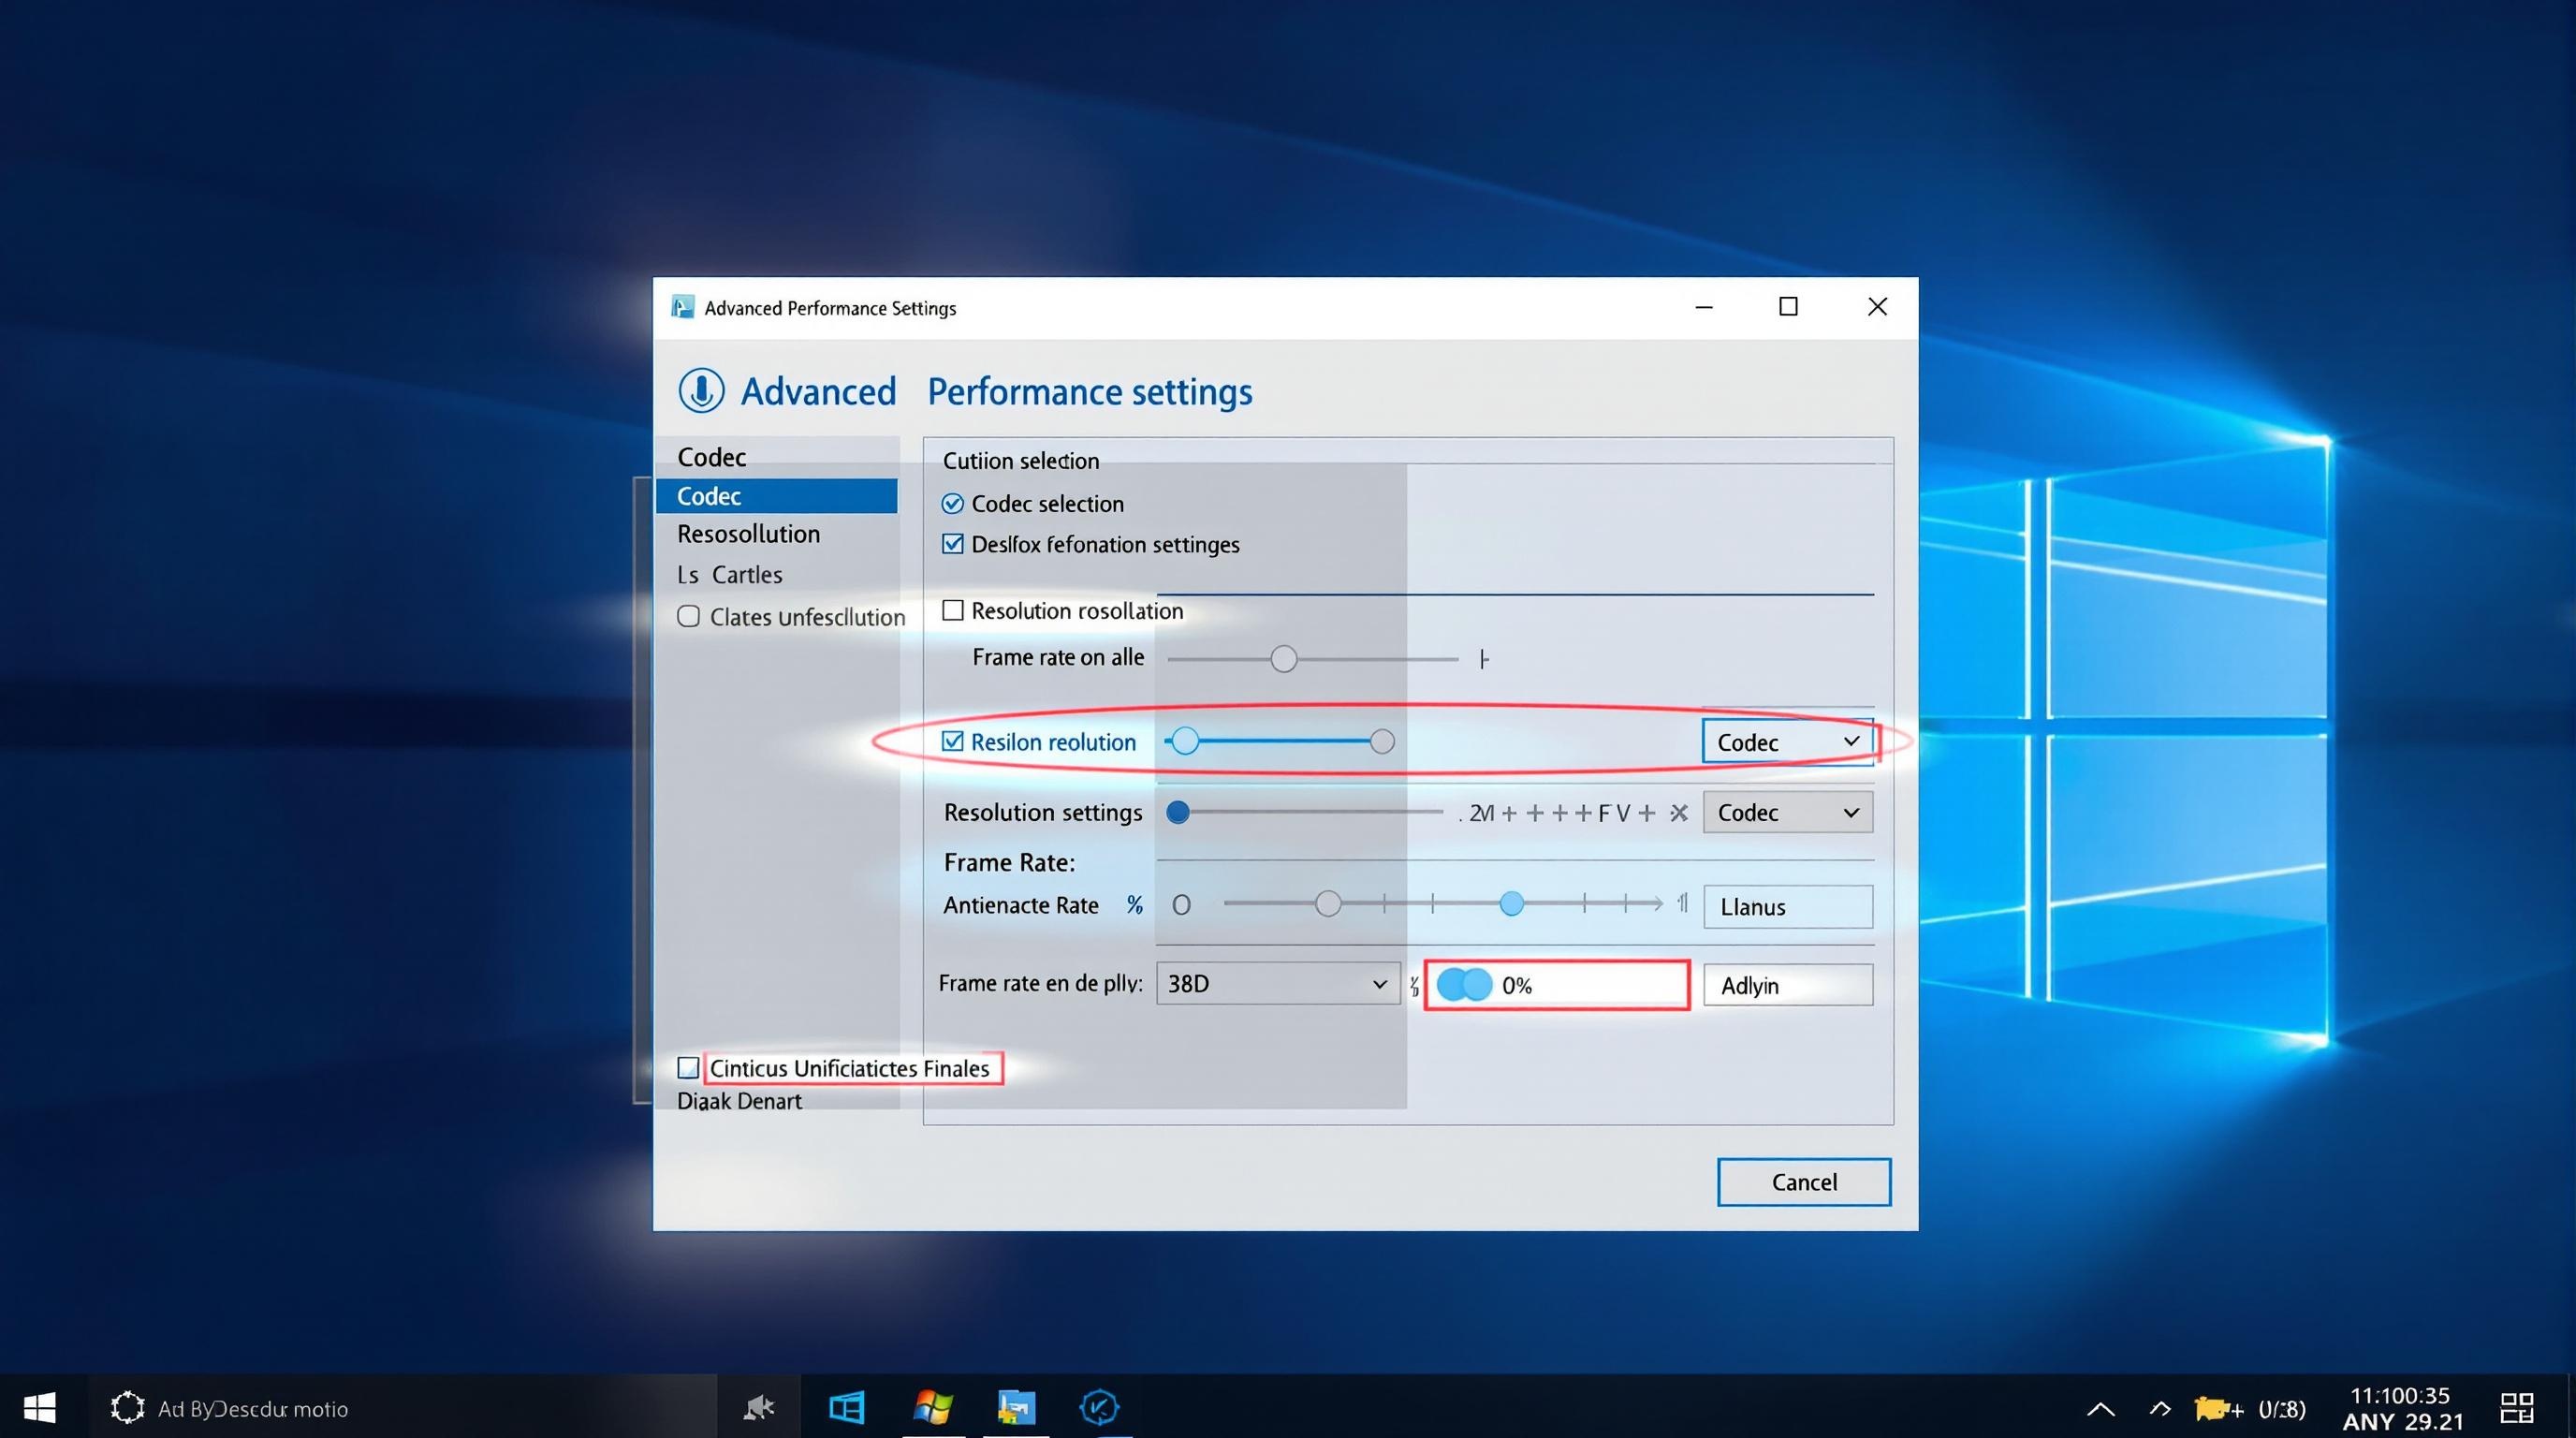Expand the 38D frame rate dropdown

pos(1278,983)
